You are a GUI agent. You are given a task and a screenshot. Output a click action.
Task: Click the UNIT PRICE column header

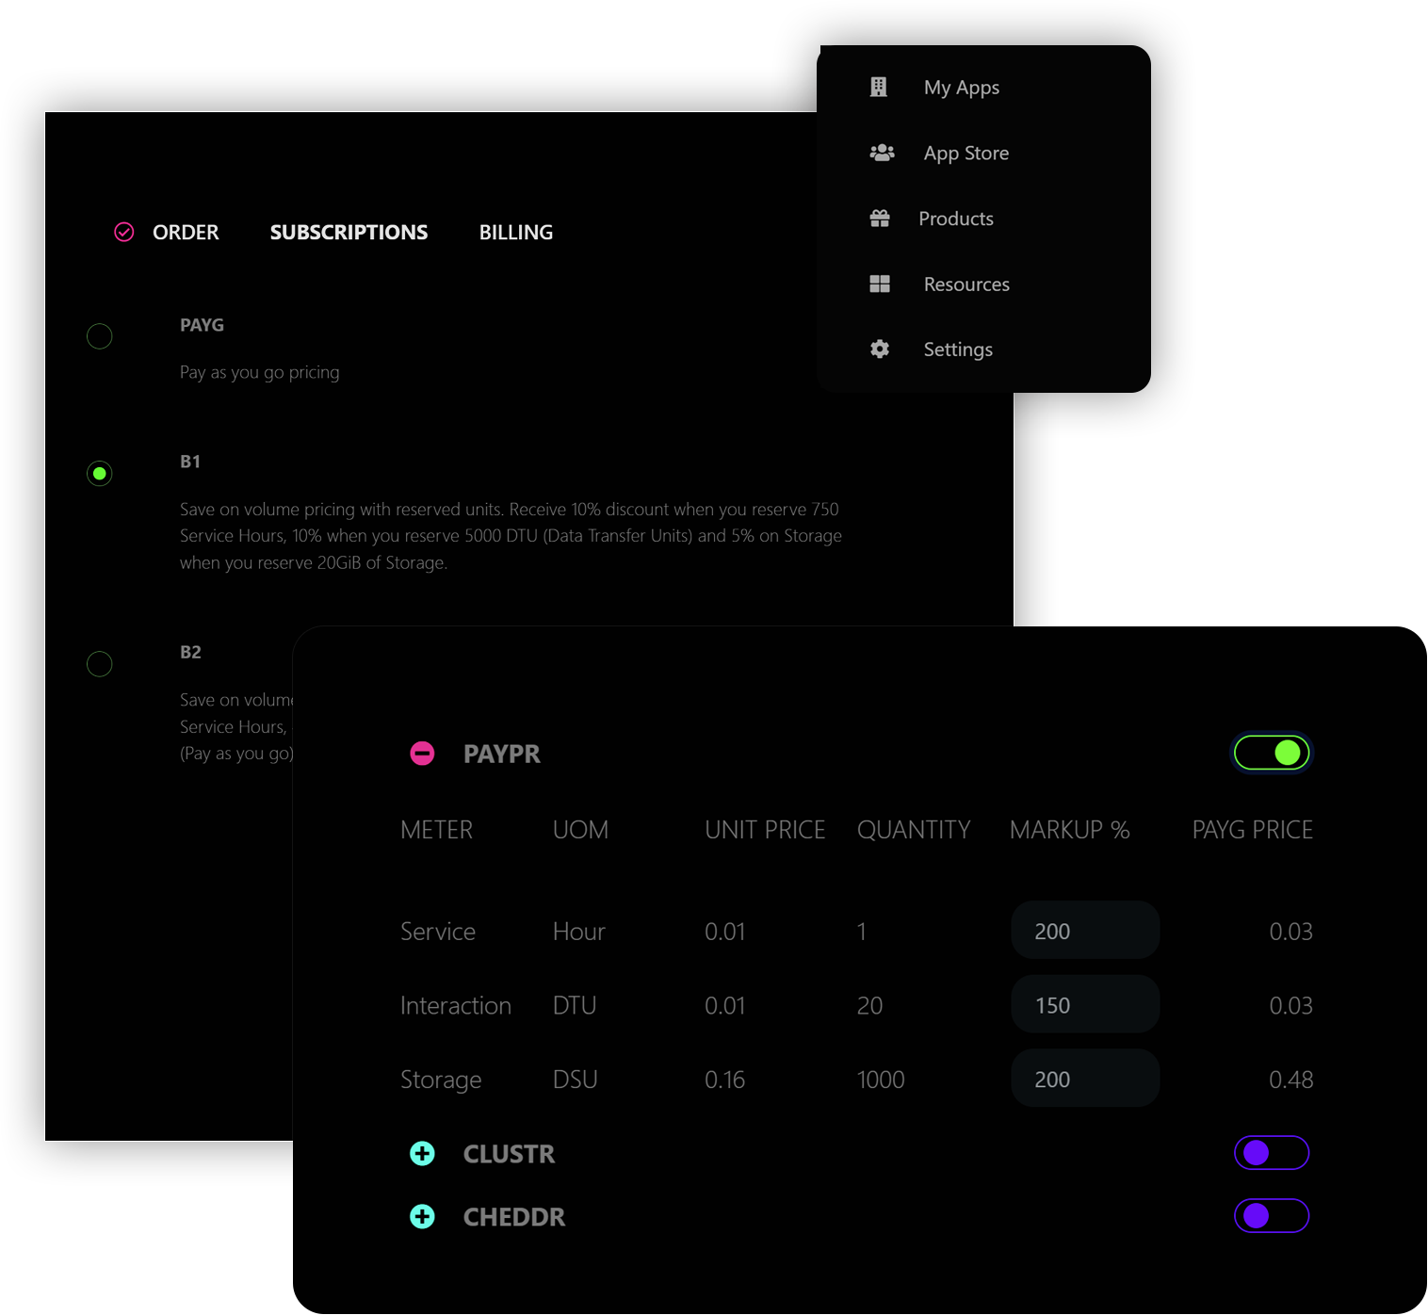coord(765,830)
